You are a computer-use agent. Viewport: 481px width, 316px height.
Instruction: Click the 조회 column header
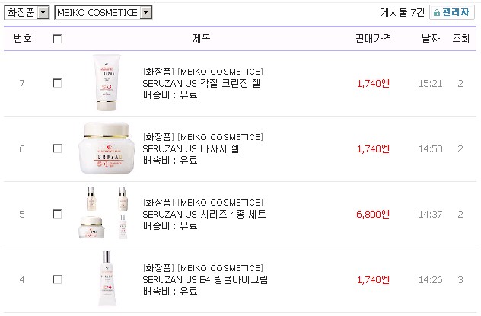pyautogui.click(x=460, y=38)
